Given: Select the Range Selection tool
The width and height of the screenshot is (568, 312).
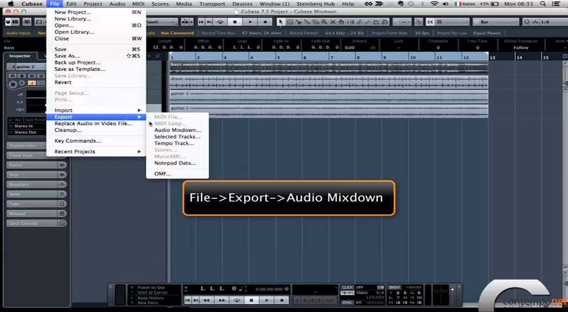Looking at the screenshot, I should 289,22.
